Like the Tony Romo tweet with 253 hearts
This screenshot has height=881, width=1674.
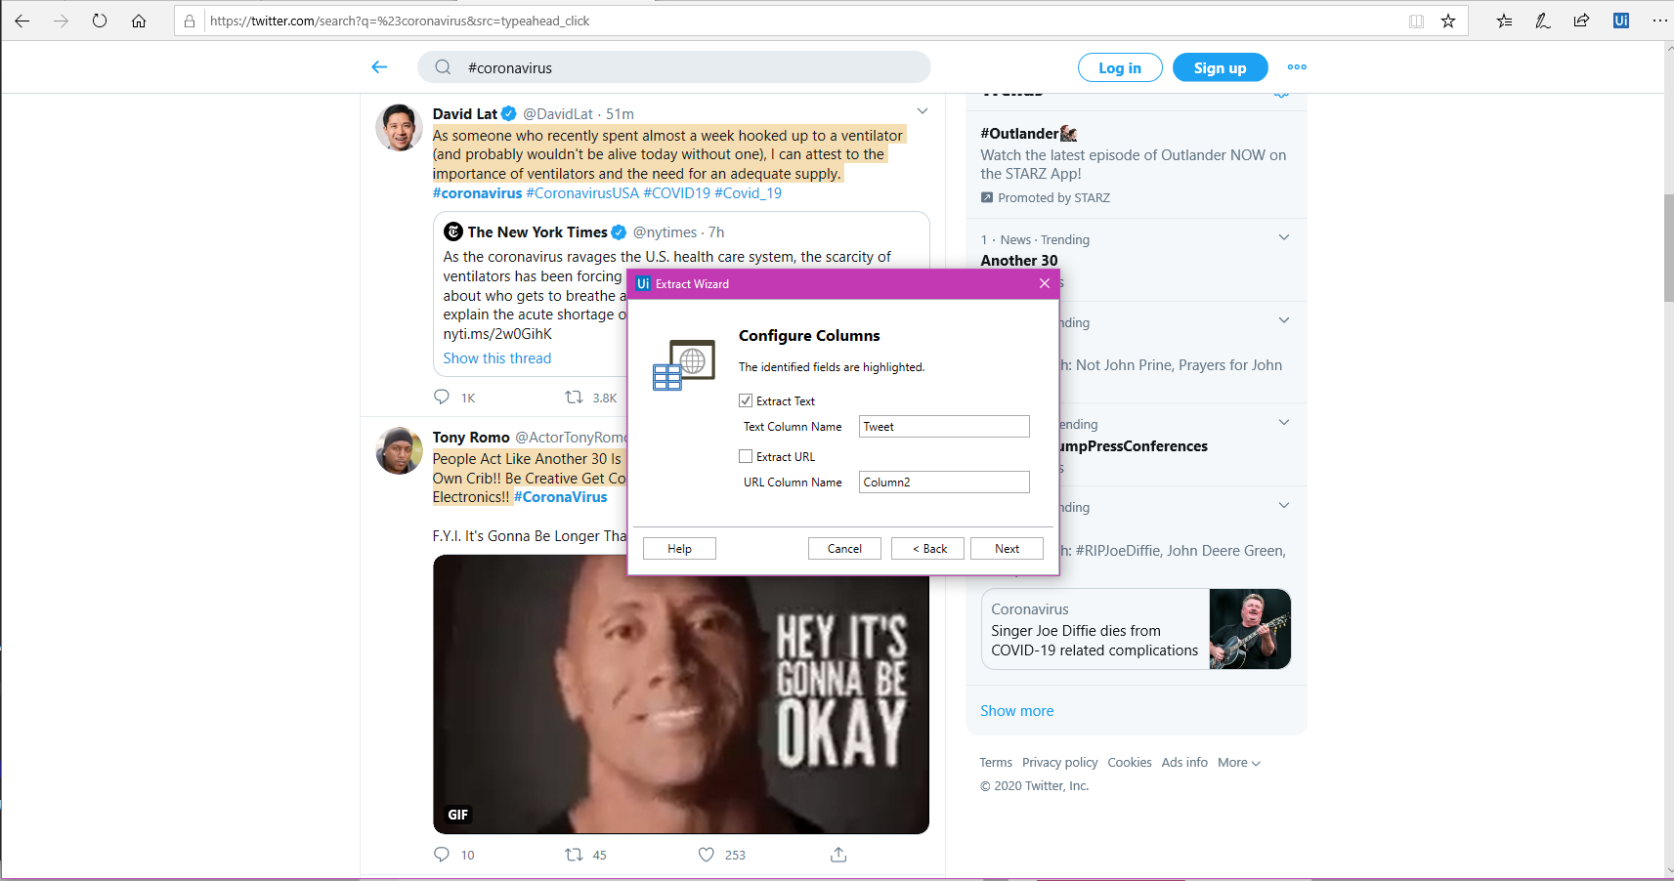[707, 855]
